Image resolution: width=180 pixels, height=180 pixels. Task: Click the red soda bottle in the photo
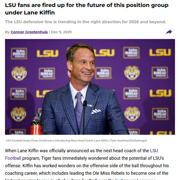point(36,125)
